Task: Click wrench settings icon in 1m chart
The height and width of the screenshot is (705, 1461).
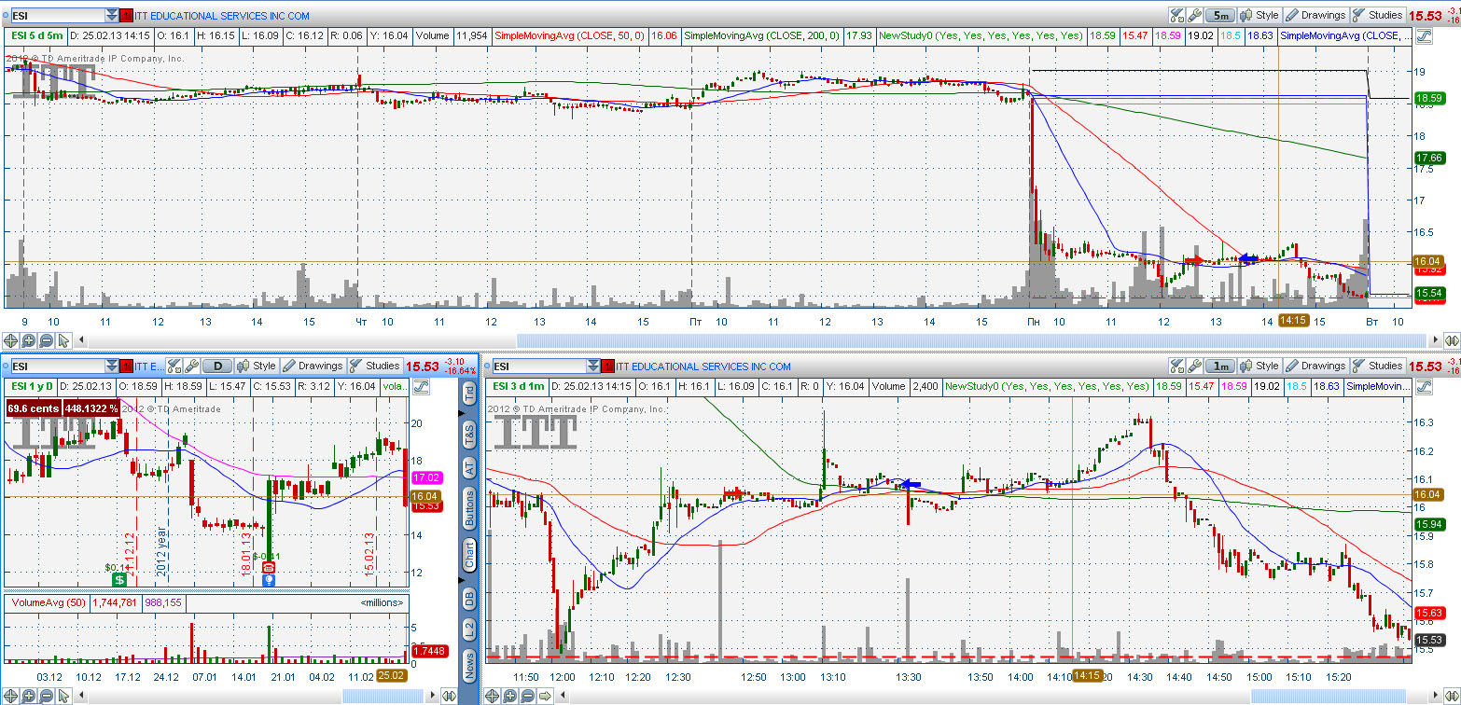Action: coord(1194,366)
